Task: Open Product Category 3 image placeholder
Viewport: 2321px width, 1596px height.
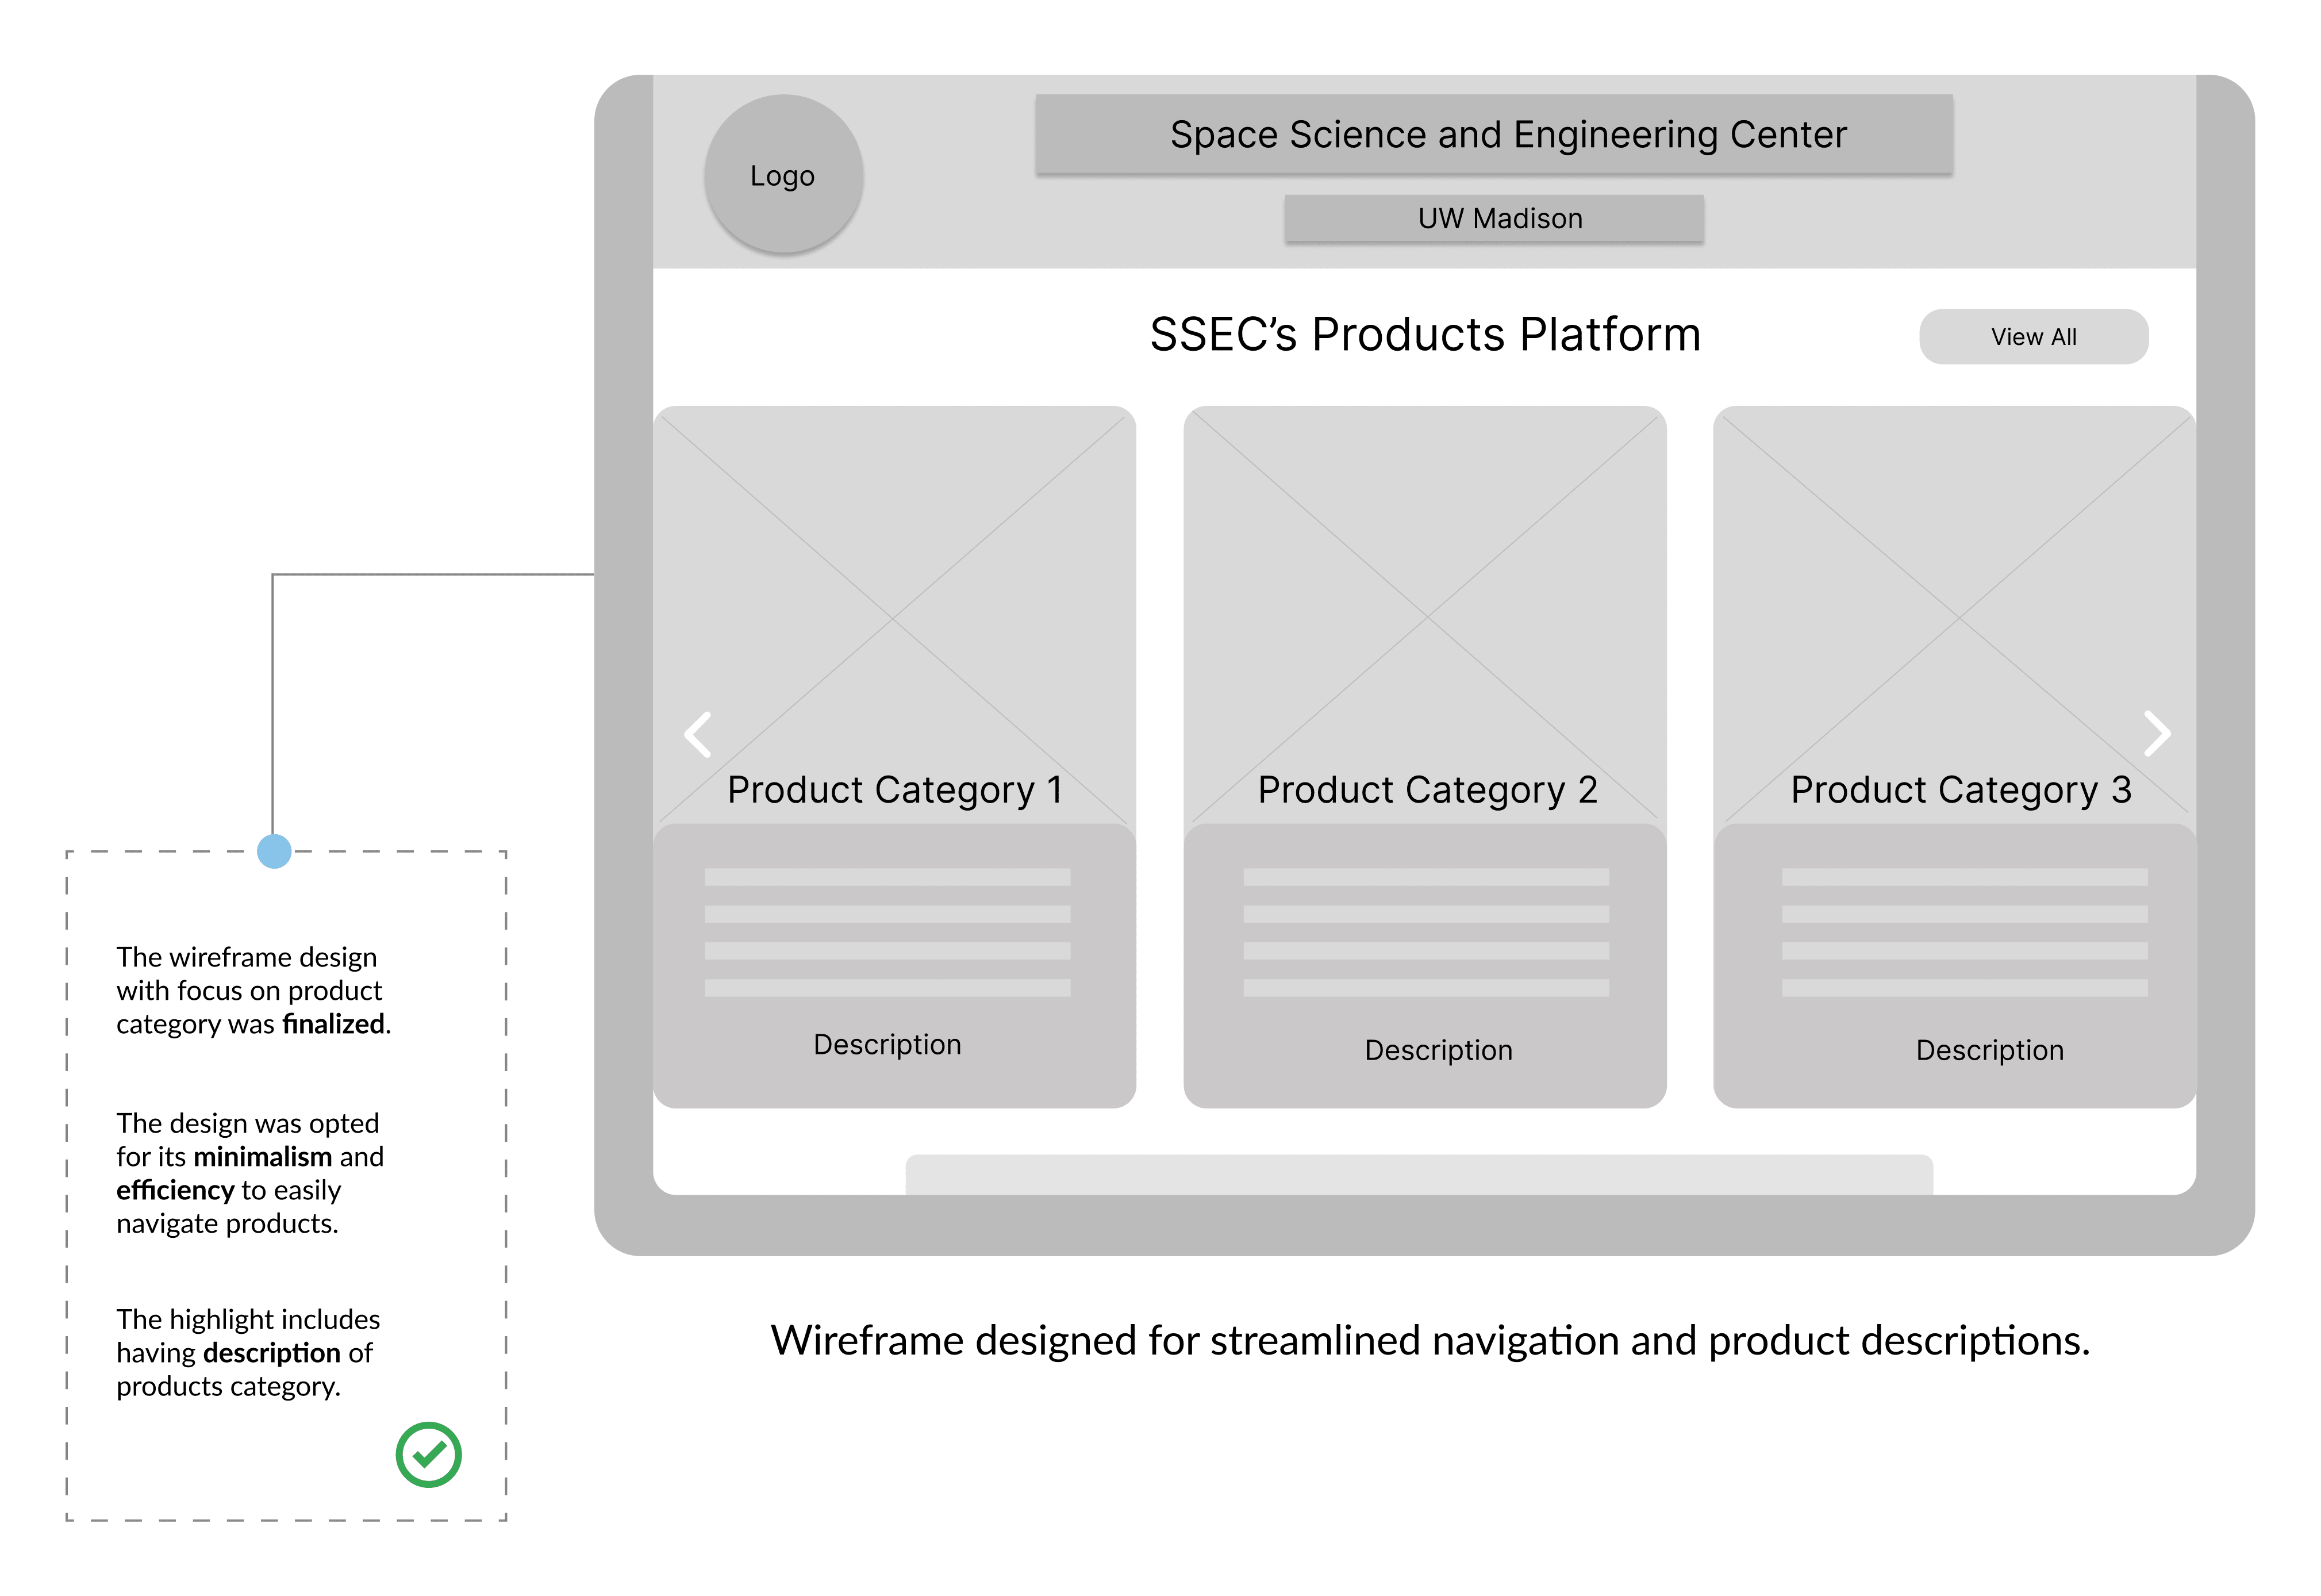Action: [x=1954, y=615]
